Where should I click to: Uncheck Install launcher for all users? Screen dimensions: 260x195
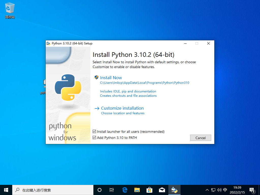pyautogui.click(x=94, y=132)
